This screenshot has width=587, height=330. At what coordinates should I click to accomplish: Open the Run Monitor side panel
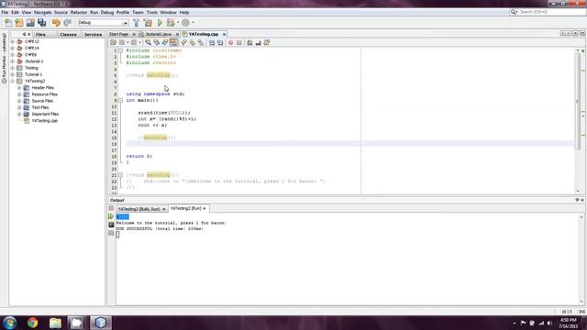click(4, 58)
